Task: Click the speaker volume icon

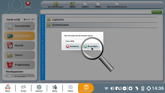Action: [112, 88]
